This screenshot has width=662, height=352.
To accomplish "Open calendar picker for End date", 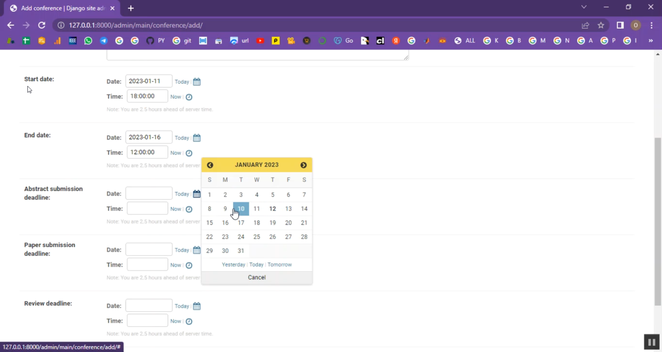I will click(197, 138).
